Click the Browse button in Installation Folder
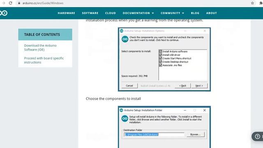Image resolution: width=263 pixels, height=148 pixels. point(196,134)
